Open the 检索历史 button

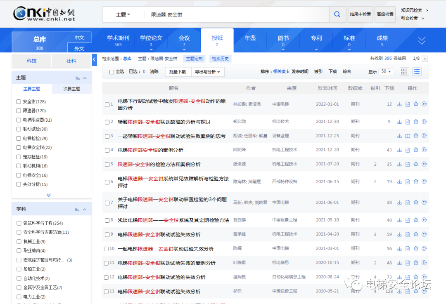220,59
